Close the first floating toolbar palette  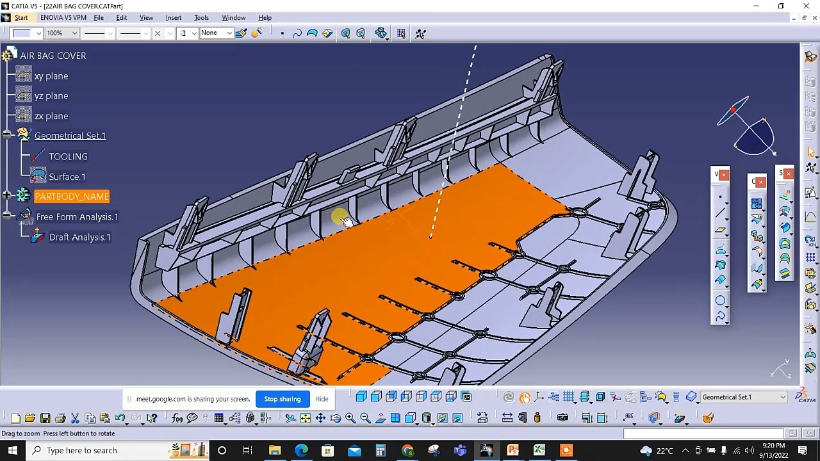tap(724, 174)
